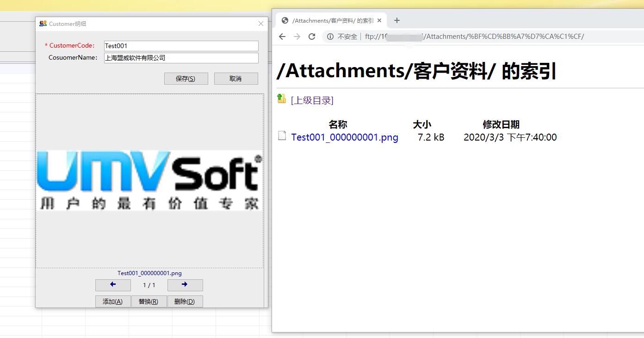Close the Attachments browser tab
The image size is (644, 338).
point(379,20)
